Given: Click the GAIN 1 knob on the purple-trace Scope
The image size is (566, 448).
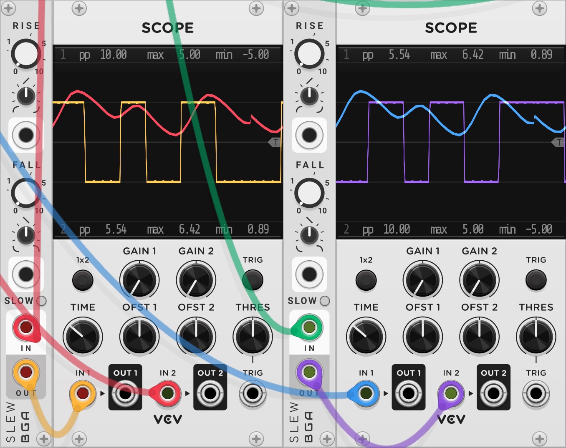Looking at the screenshot, I should click(x=423, y=280).
